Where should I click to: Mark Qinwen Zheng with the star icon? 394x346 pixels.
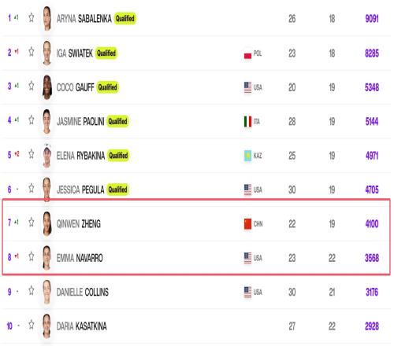[32, 222]
